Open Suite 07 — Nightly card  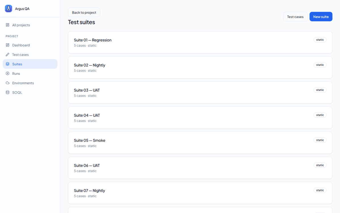[x=200, y=193]
